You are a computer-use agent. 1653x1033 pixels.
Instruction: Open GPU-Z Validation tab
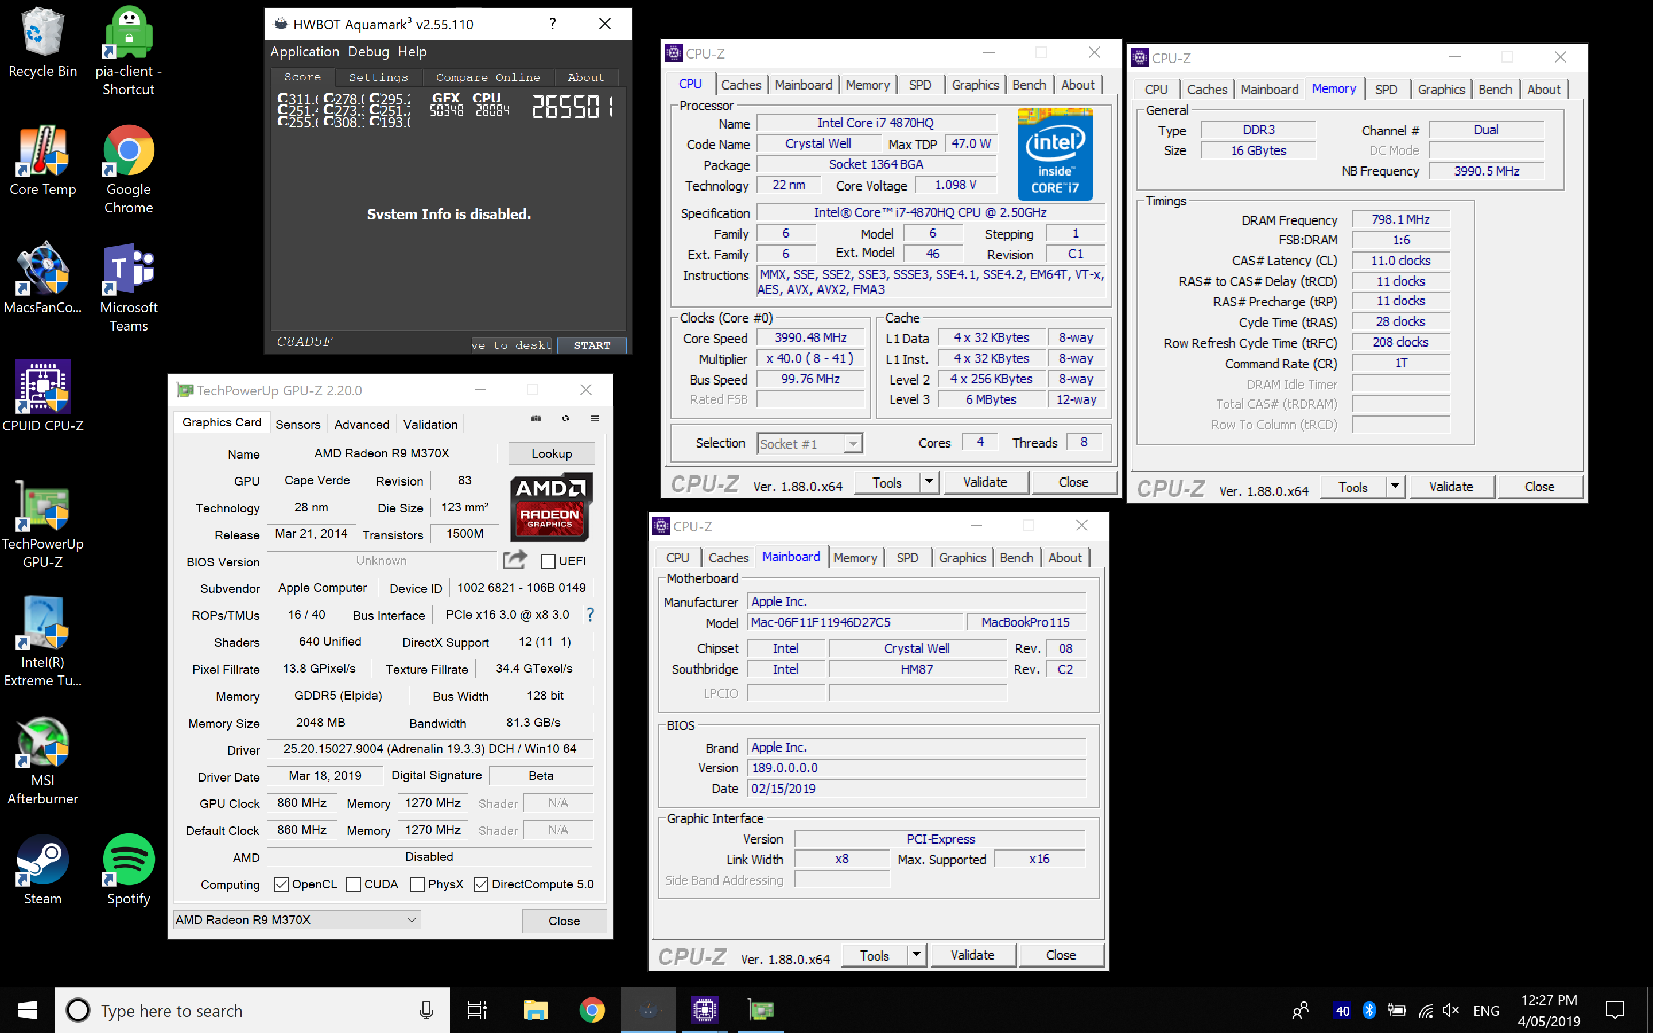click(430, 424)
